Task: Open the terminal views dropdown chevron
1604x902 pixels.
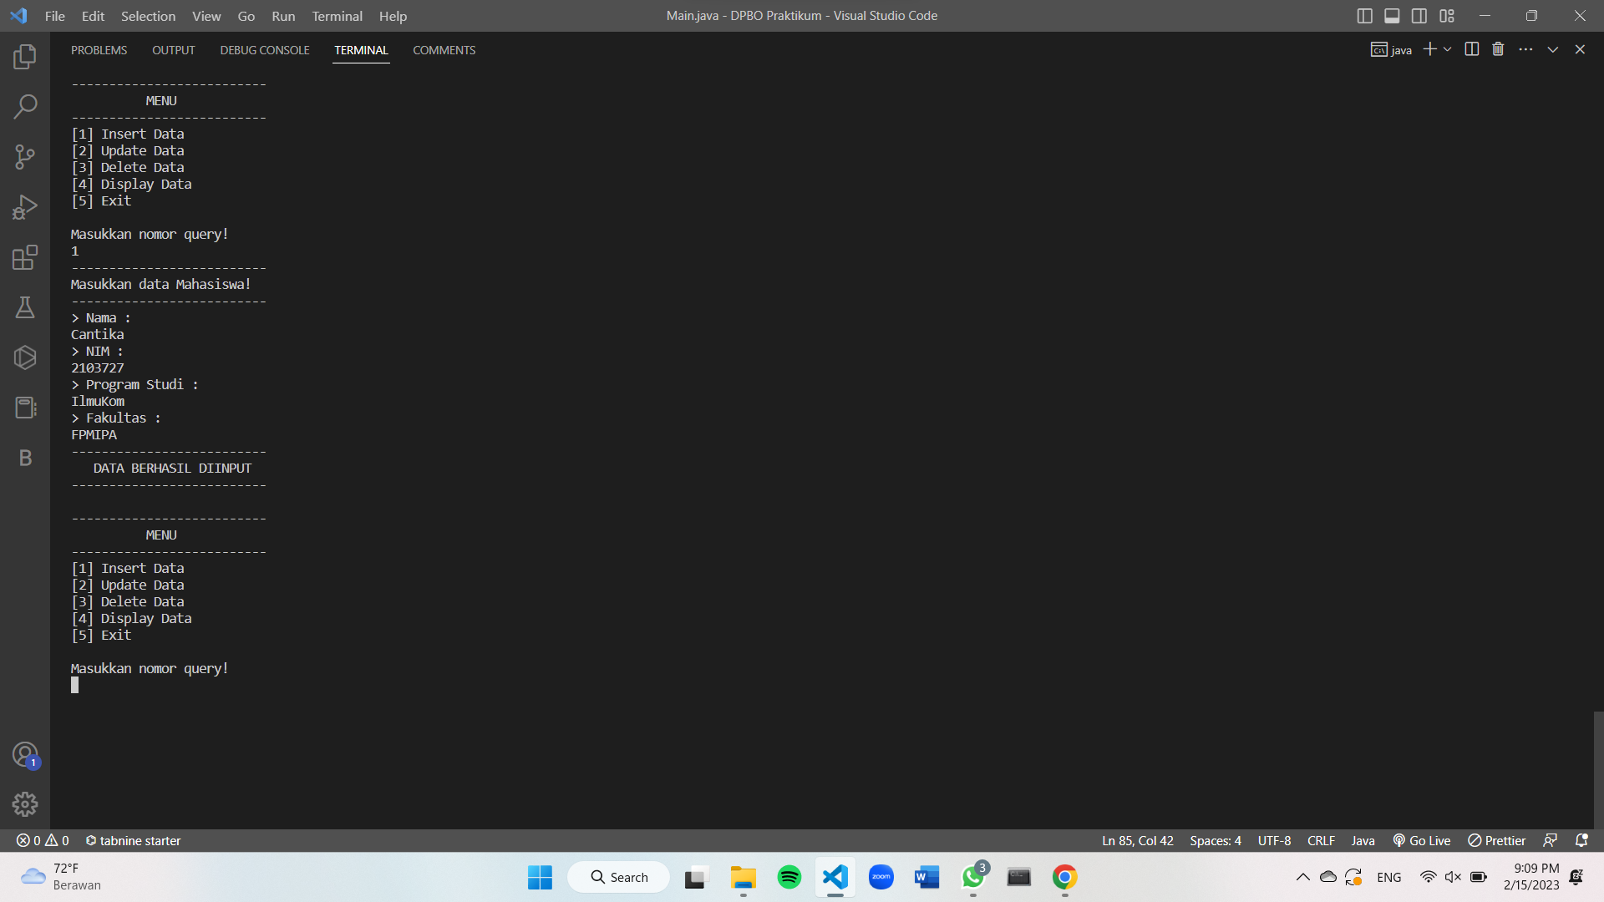Action: (x=1552, y=49)
